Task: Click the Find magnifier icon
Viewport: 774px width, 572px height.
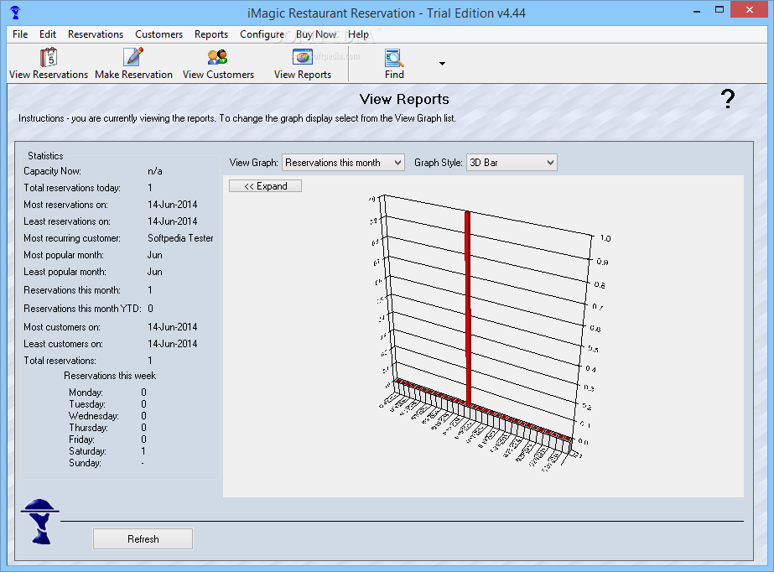Action: (394, 58)
